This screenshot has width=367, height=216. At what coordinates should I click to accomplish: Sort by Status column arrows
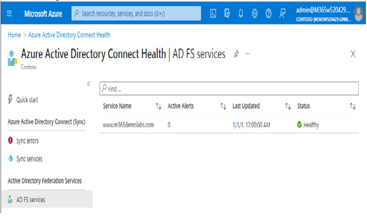pos(353,106)
